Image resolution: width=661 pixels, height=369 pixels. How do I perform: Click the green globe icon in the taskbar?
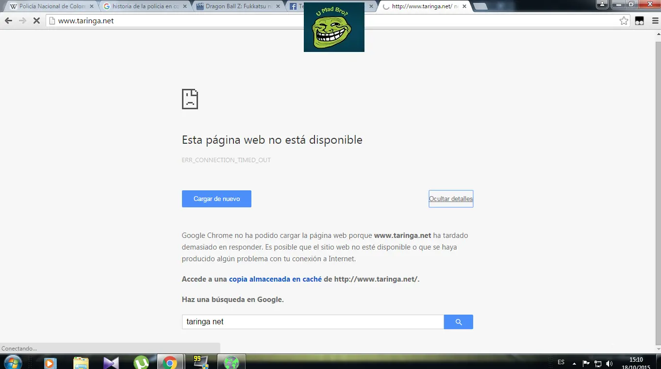[231, 361]
